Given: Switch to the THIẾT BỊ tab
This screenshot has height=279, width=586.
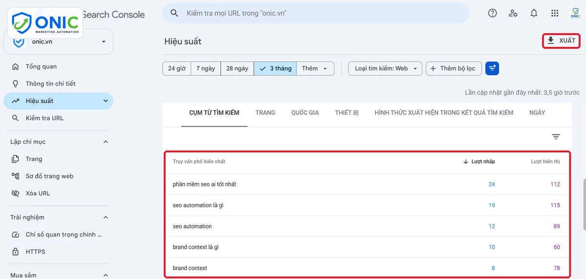Looking at the screenshot, I should (x=347, y=113).
